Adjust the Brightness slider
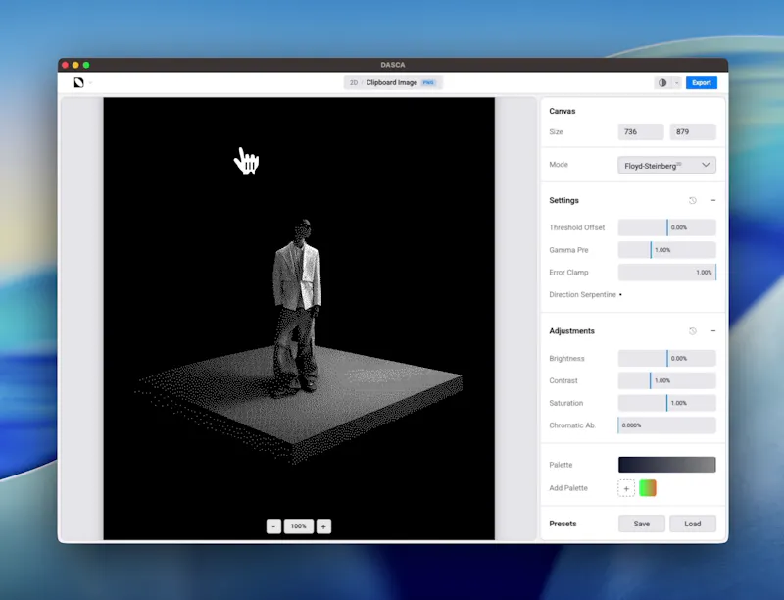The width and height of the screenshot is (784, 600). click(x=666, y=359)
